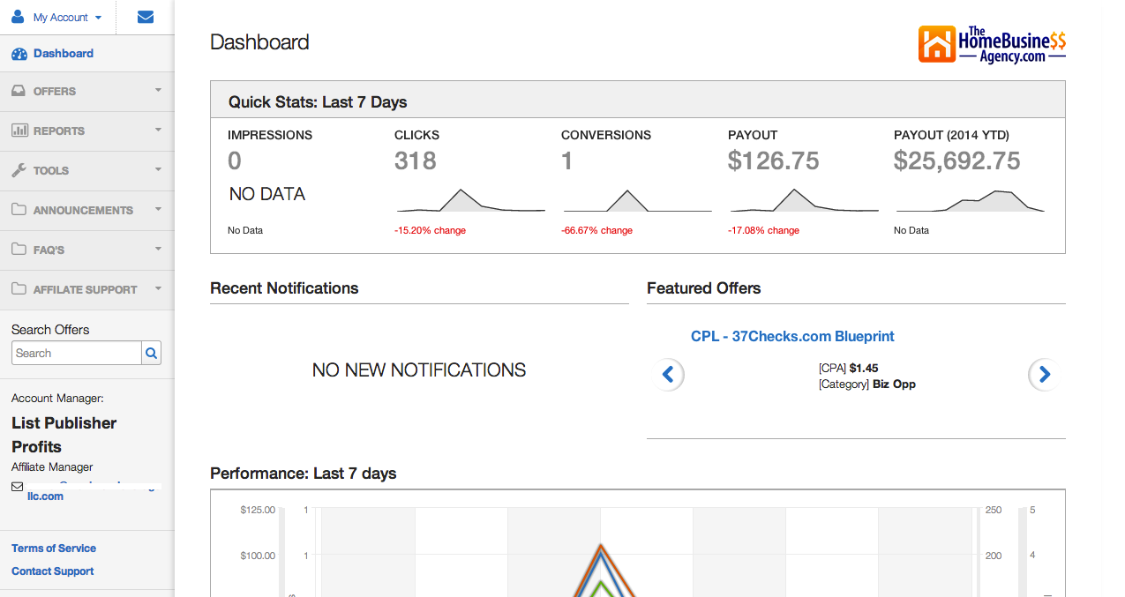Click the payout value $126.75
The image size is (1125, 597).
[774, 160]
